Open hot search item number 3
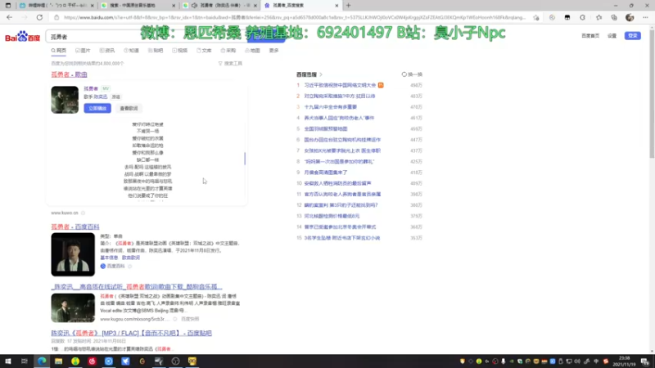This screenshot has width=655, height=368. click(331, 107)
